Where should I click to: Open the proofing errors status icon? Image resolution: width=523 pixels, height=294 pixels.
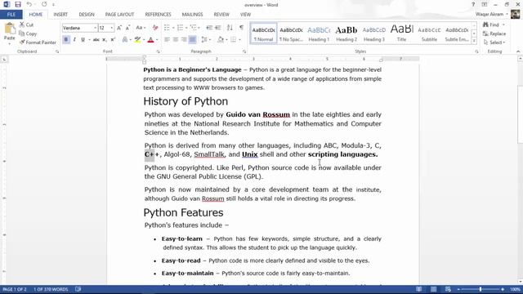[78, 289]
